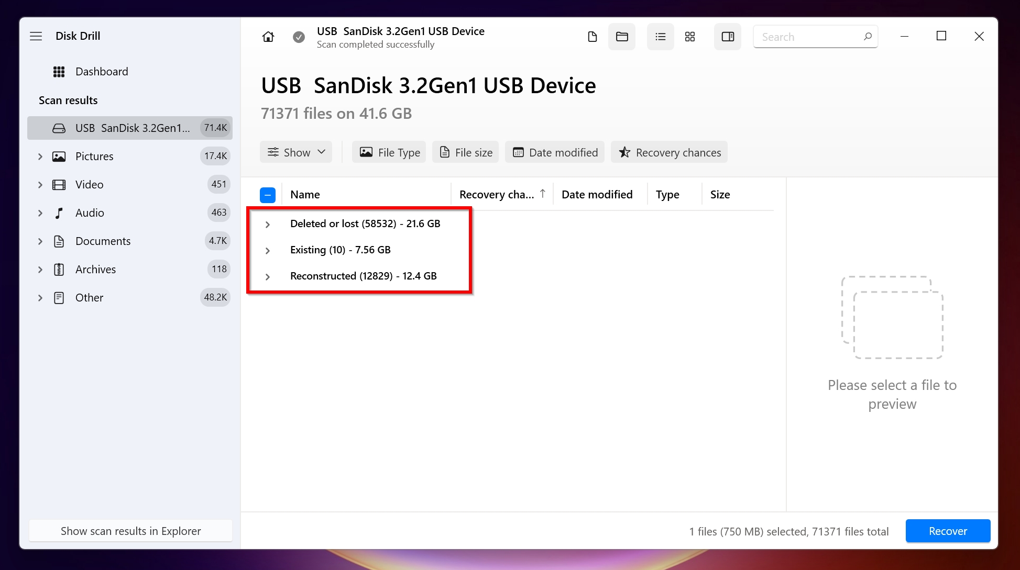Expand the Existing files category

pos(268,250)
